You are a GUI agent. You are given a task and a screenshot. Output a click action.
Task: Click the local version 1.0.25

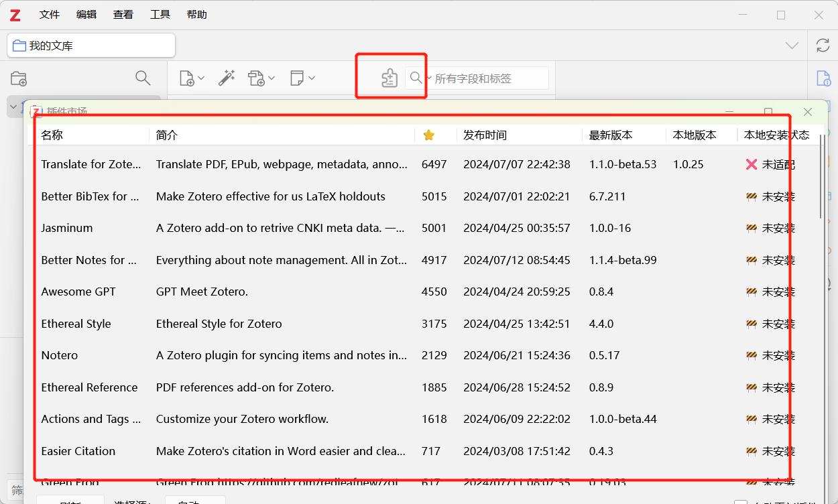click(x=689, y=164)
